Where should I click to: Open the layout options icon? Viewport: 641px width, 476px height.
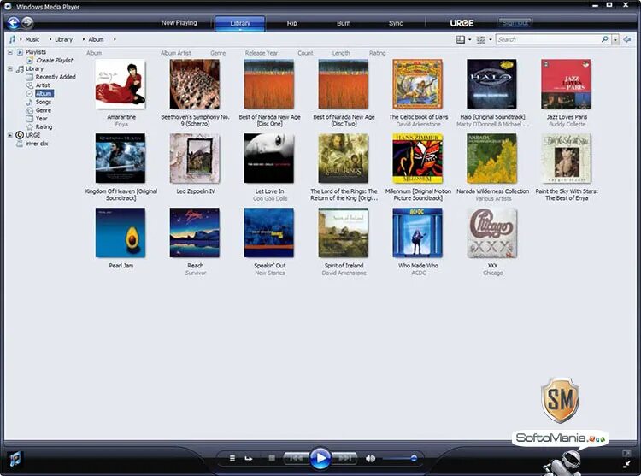[461, 39]
